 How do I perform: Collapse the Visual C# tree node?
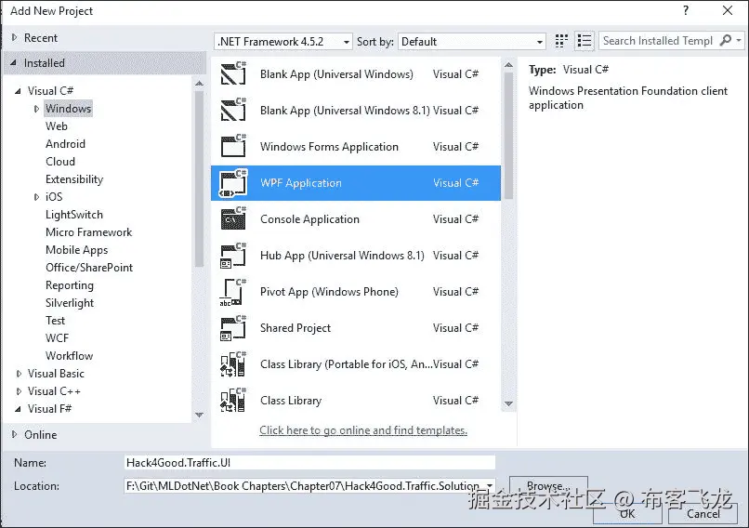[x=19, y=90]
